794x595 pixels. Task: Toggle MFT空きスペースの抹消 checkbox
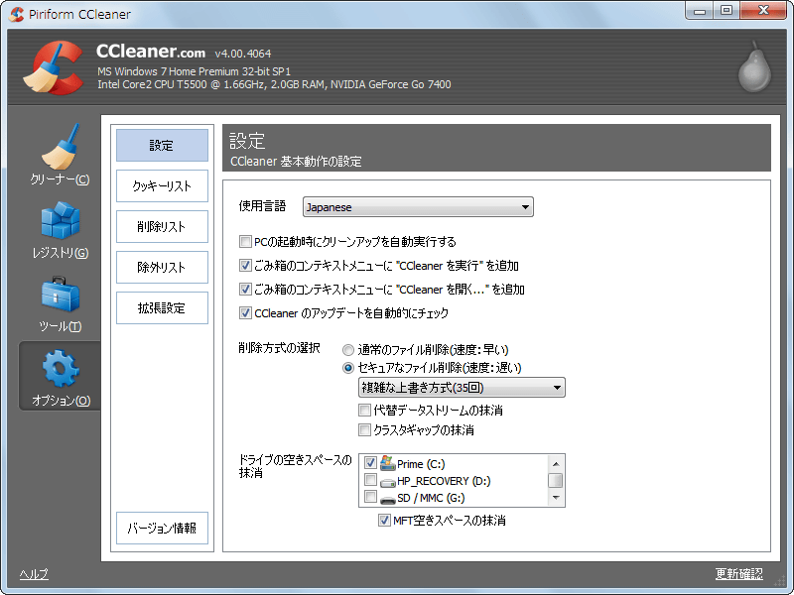(384, 520)
